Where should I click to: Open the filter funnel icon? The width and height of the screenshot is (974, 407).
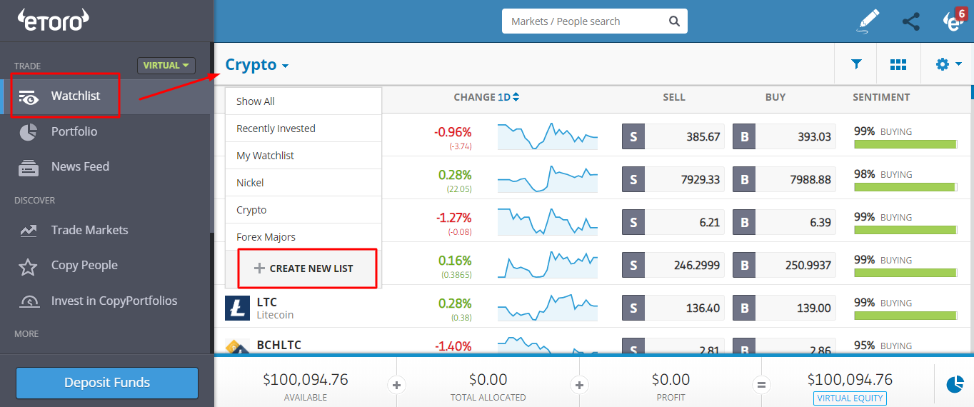tap(856, 64)
